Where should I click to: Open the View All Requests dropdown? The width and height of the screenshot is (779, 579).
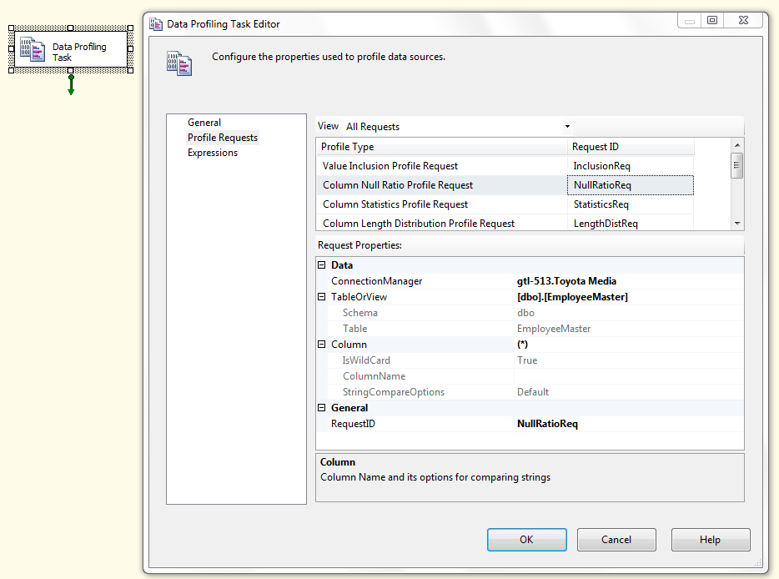click(x=567, y=126)
